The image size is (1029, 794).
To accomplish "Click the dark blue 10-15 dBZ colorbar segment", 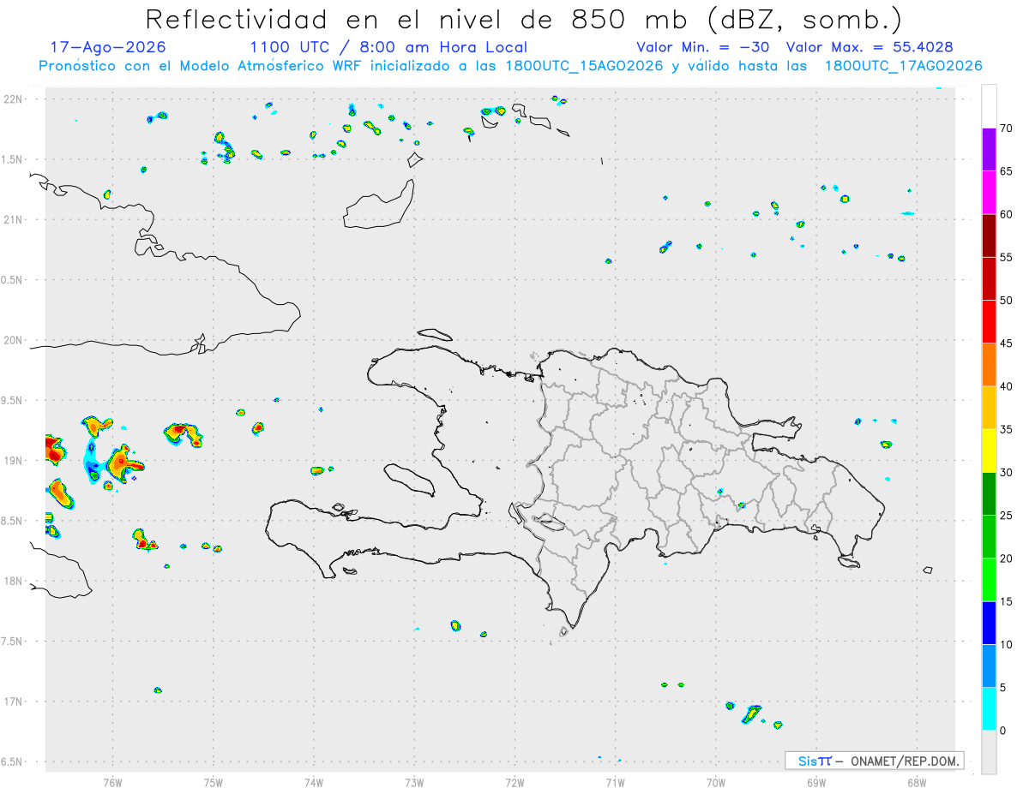I will click(x=989, y=623).
